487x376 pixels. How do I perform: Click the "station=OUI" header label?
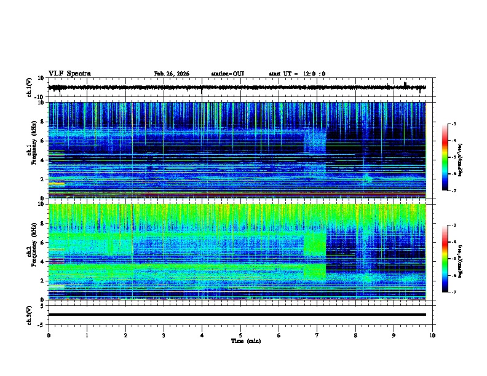tap(228, 74)
